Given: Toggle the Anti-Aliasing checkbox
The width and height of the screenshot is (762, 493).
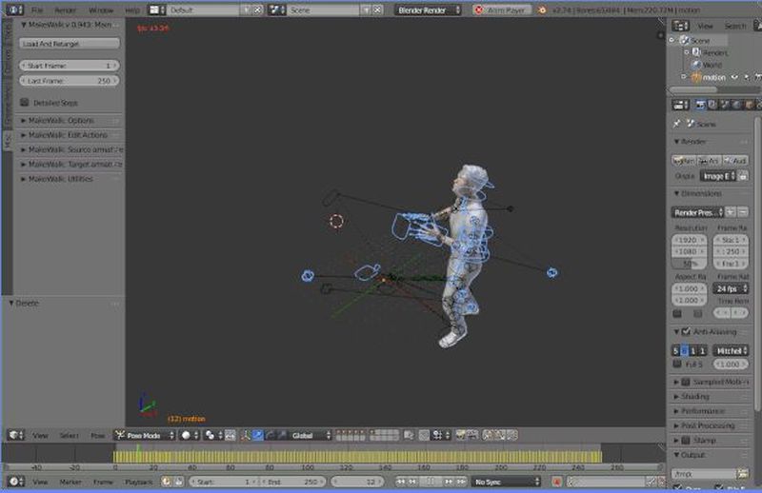Looking at the screenshot, I should point(686,331).
